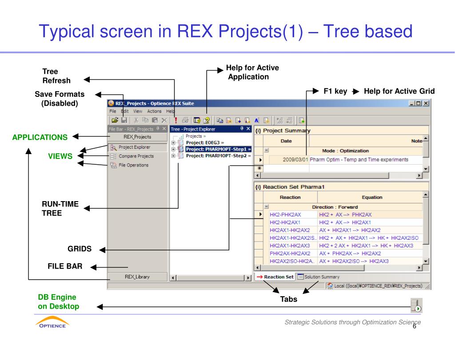455x341 pixels.
Task: Click the Reaction column header
Action: pos(290,198)
